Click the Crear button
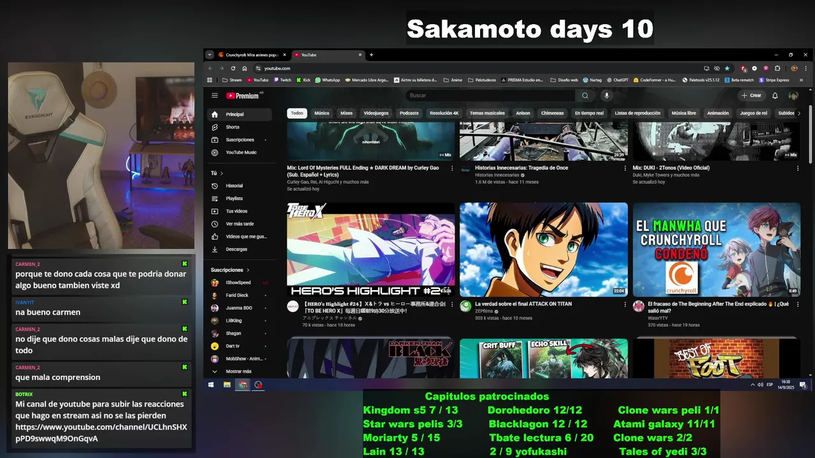This screenshot has height=458, width=815. point(751,95)
